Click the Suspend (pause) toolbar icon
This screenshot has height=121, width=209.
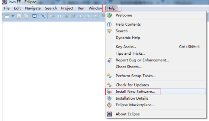tap(59, 16)
